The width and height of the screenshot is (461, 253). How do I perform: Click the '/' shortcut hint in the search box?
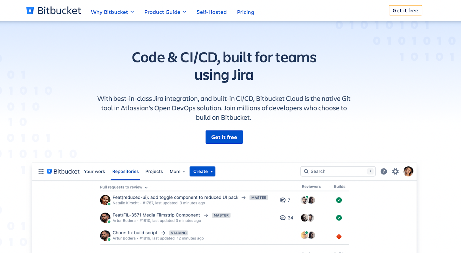point(370,171)
